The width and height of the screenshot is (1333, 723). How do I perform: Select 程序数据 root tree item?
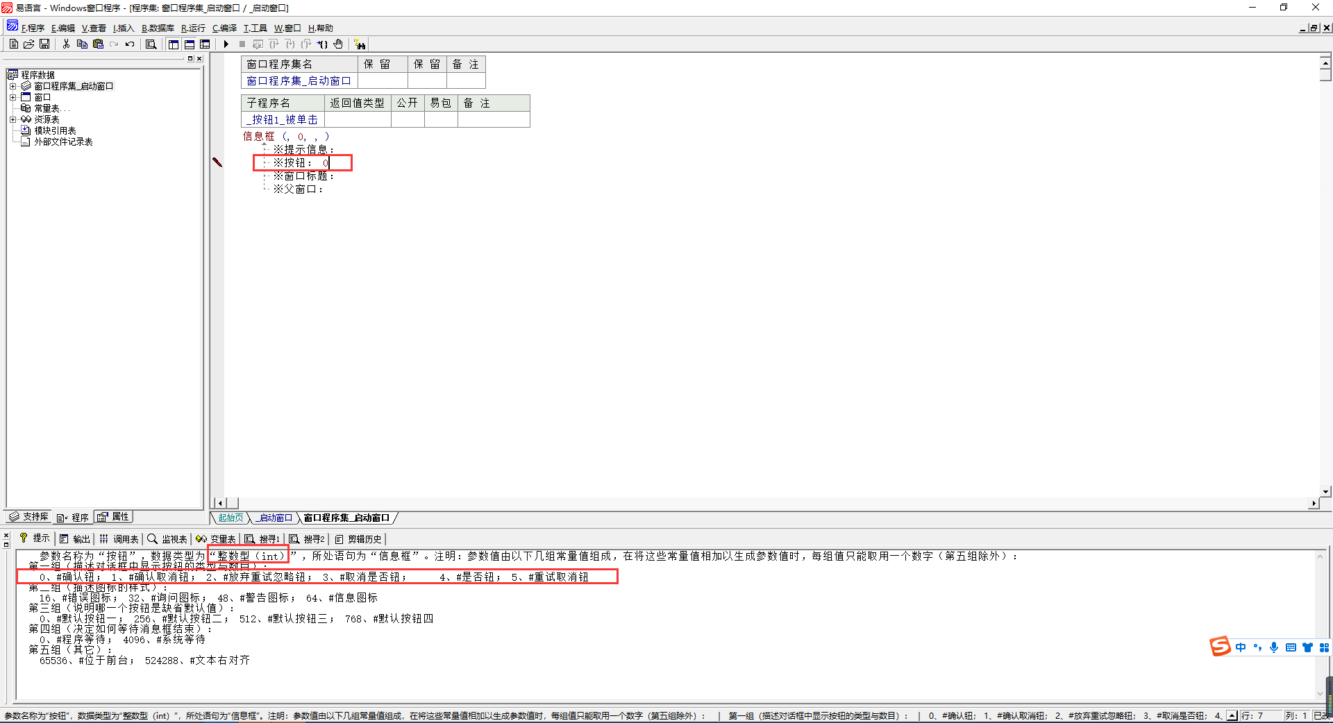pos(37,75)
